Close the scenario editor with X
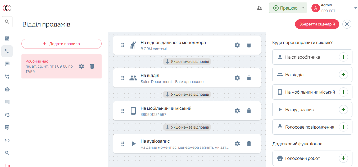Viewport: 358px width, 167px height. tap(347, 24)
